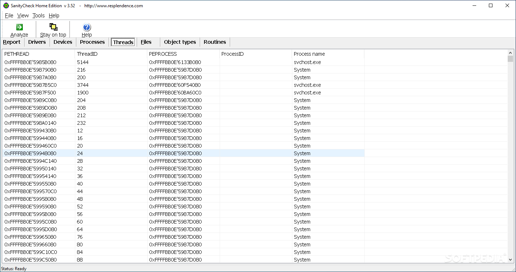Click the Status: Ready status bar text
Image resolution: width=516 pixels, height=272 pixels.
(14, 269)
